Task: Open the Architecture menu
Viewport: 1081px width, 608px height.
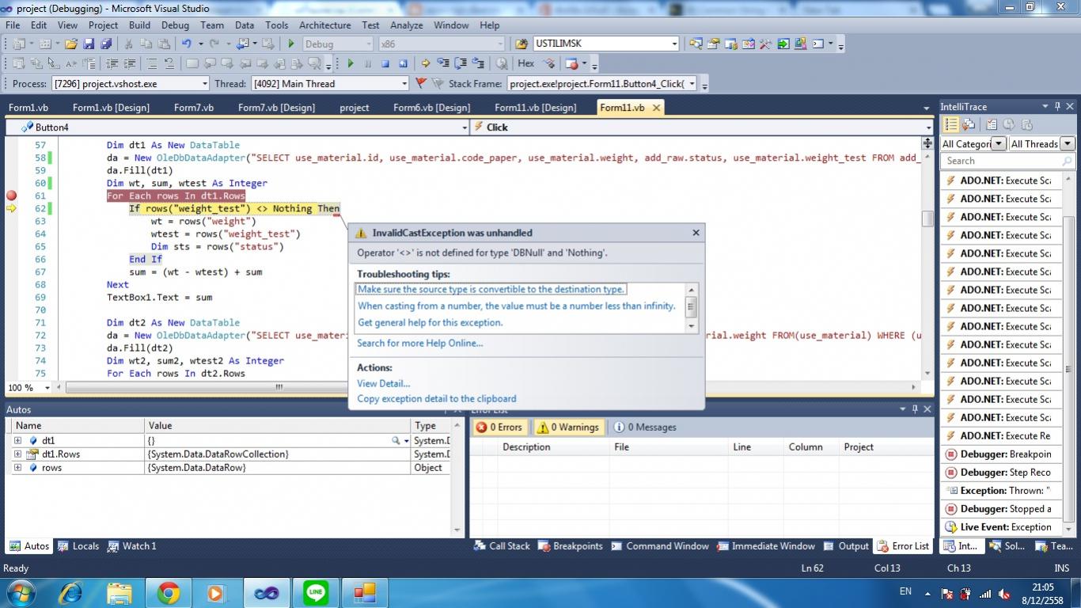Action: (x=324, y=25)
